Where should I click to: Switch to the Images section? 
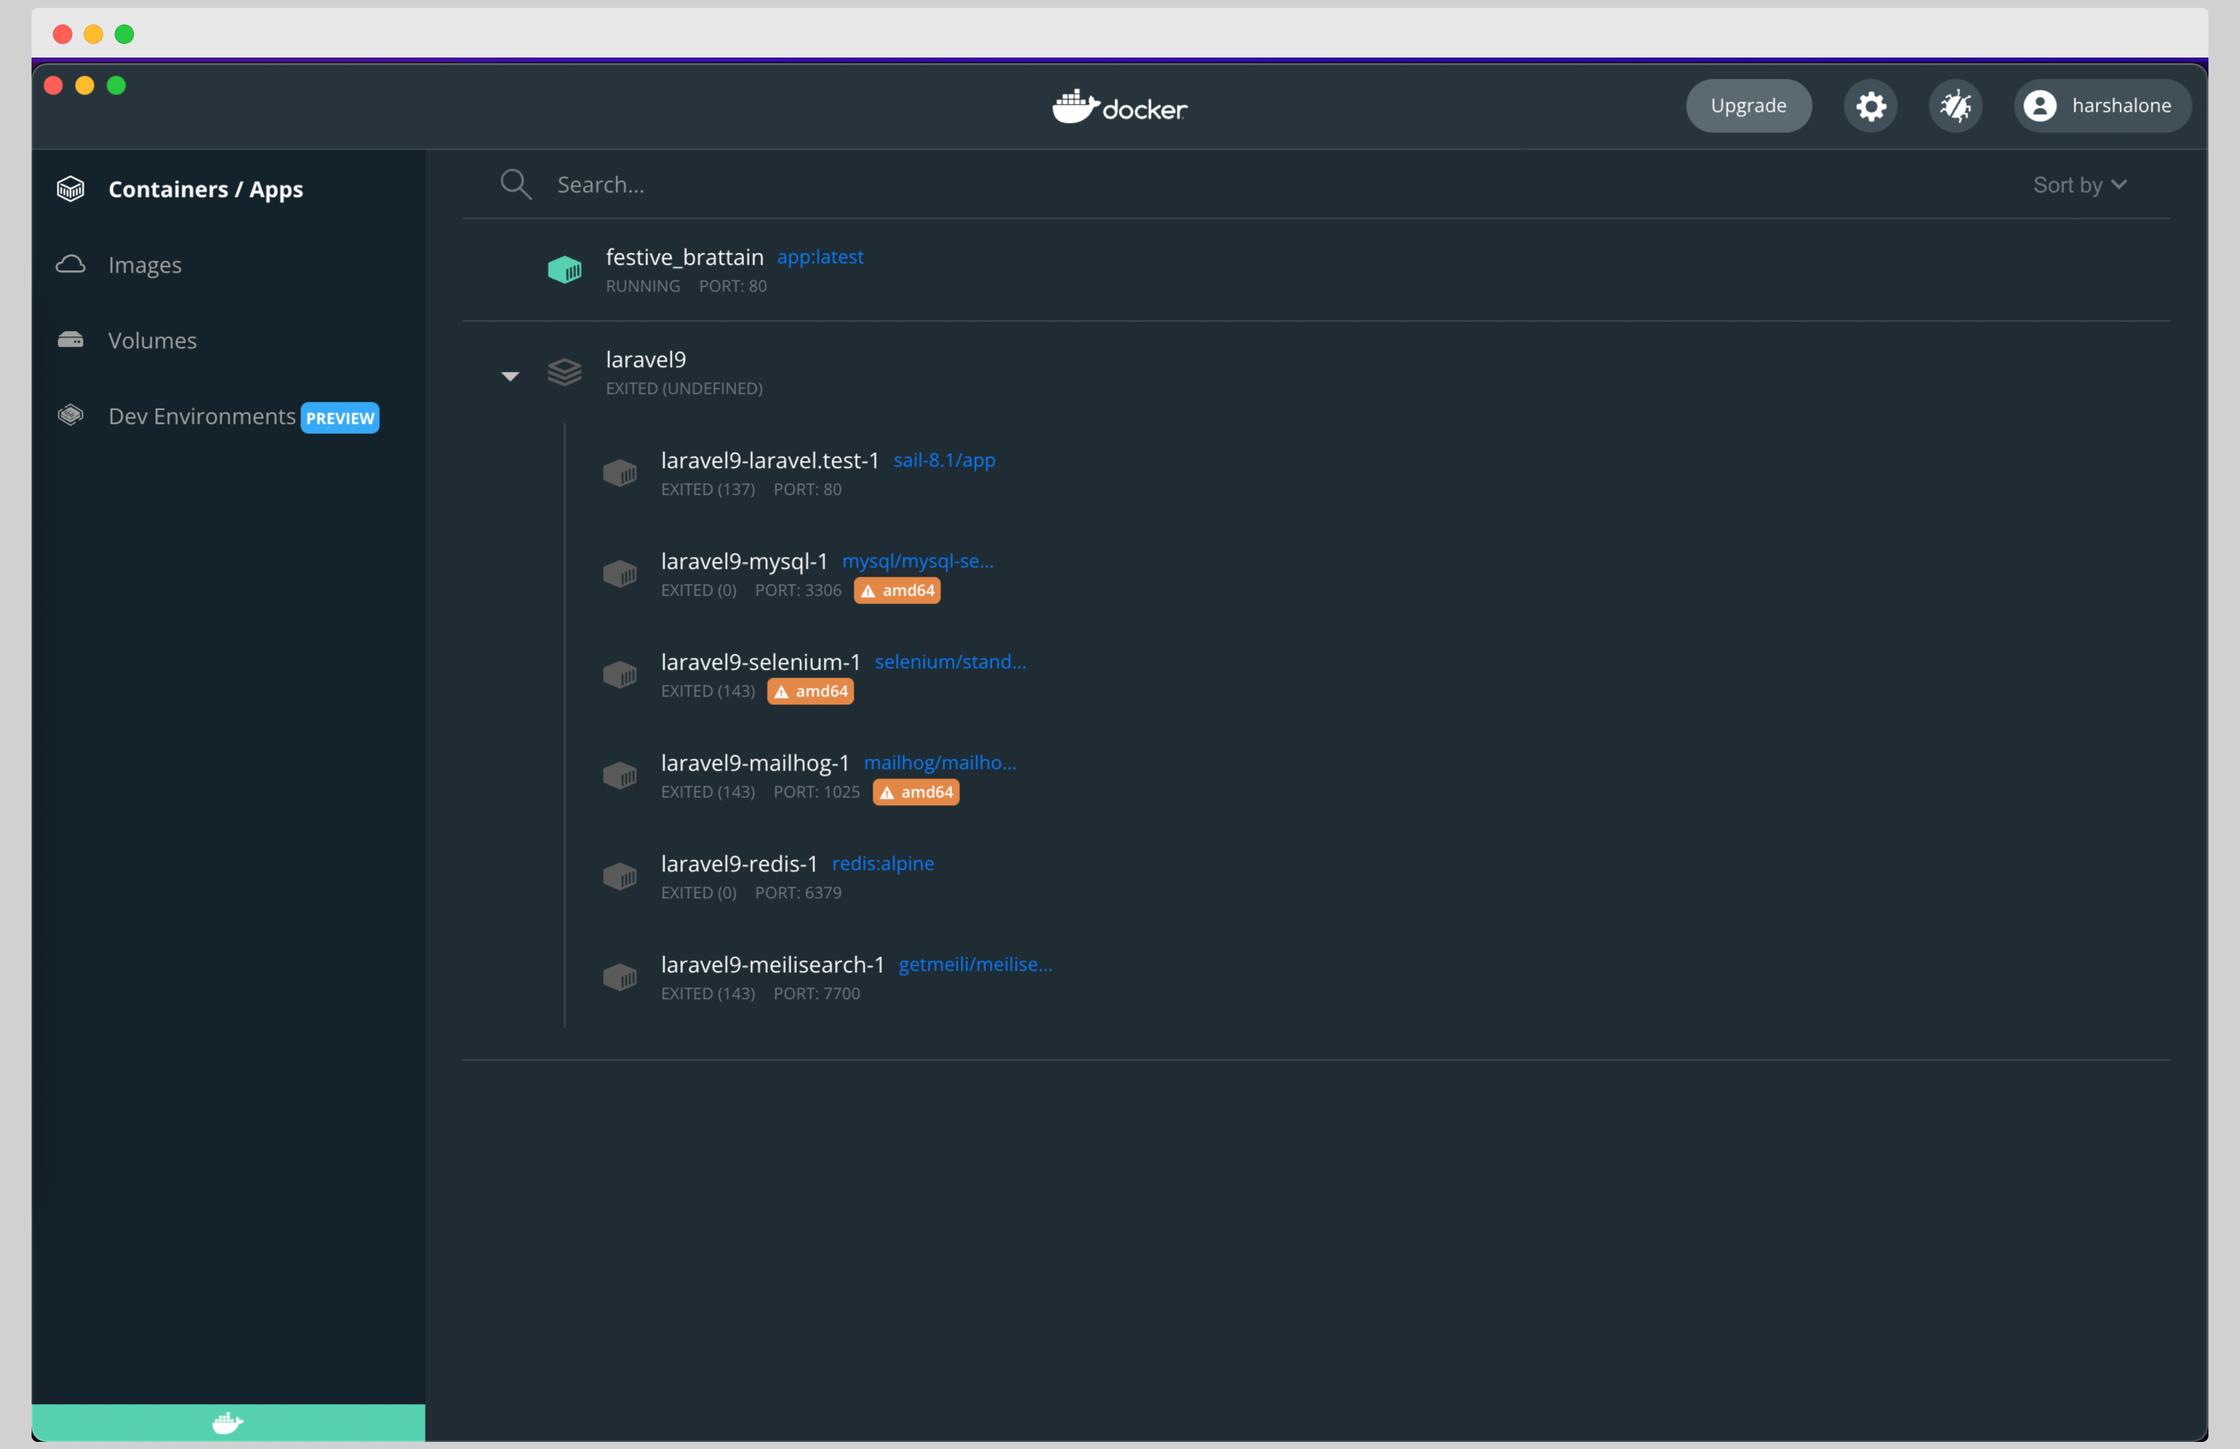(144, 266)
